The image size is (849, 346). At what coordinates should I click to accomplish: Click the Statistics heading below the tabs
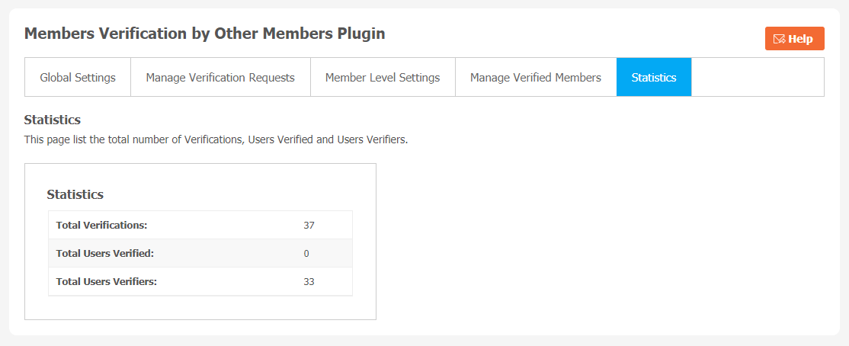(x=53, y=120)
